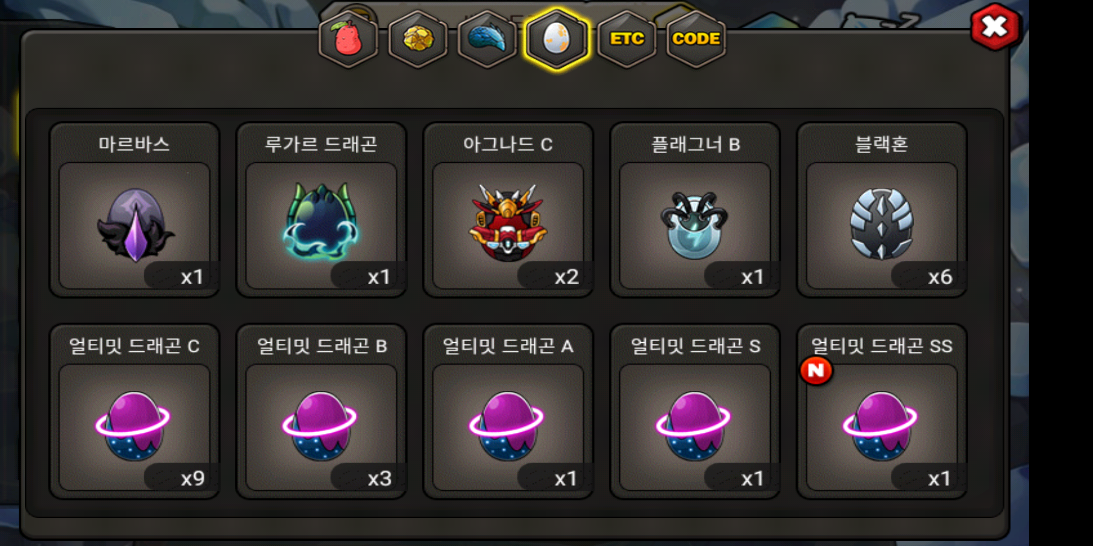The width and height of the screenshot is (1093, 546).
Task: Switch to the gold nugget tab
Action: pyautogui.click(x=417, y=39)
